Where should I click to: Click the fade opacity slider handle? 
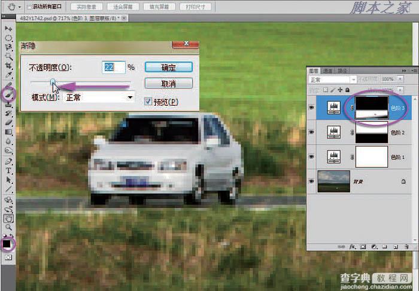[x=53, y=82]
